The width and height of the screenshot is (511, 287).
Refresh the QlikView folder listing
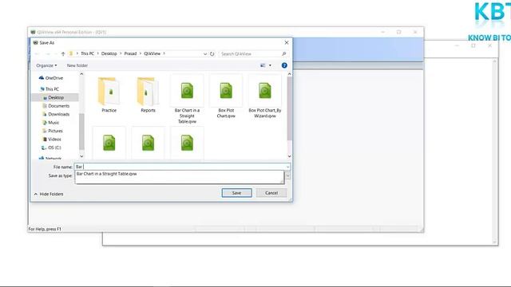tap(212, 53)
